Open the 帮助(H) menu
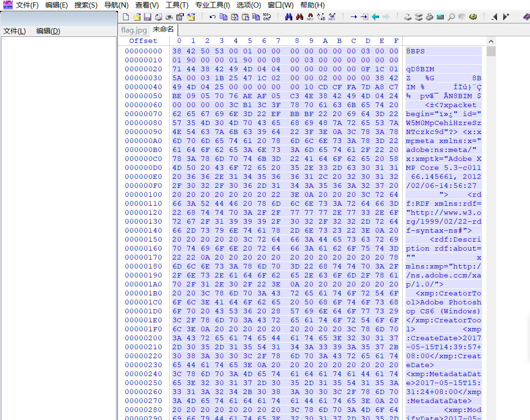The image size is (530, 420). (313, 5)
